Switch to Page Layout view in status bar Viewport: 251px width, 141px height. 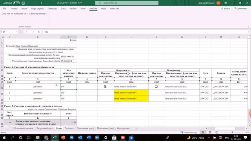point(210,132)
